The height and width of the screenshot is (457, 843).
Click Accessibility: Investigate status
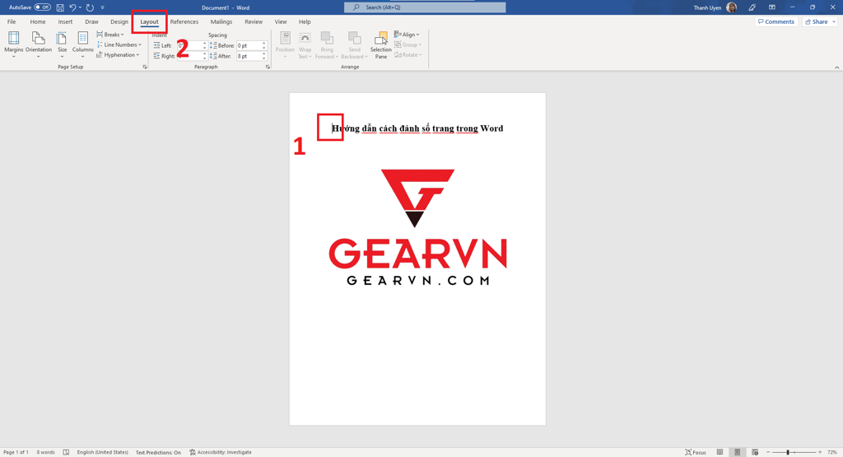(221, 452)
